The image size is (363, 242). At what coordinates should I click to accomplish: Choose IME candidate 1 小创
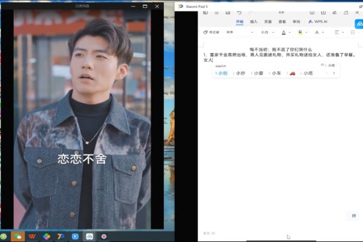tap(221, 73)
